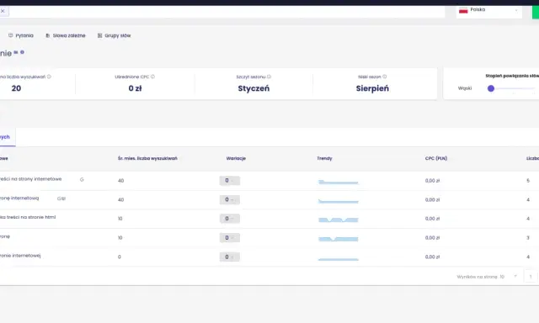The height and width of the screenshot is (323, 539).
Task: Sort by the Wariacje column header
Action: click(236, 158)
